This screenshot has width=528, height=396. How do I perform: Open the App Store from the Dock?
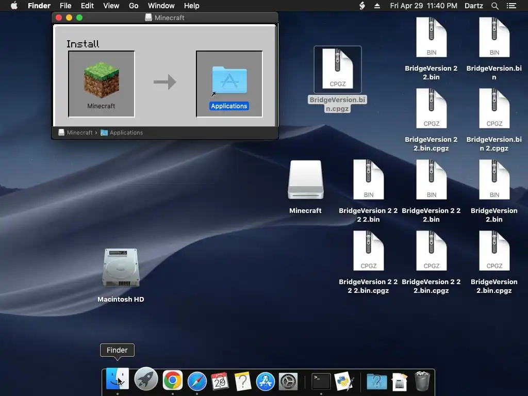266,381
